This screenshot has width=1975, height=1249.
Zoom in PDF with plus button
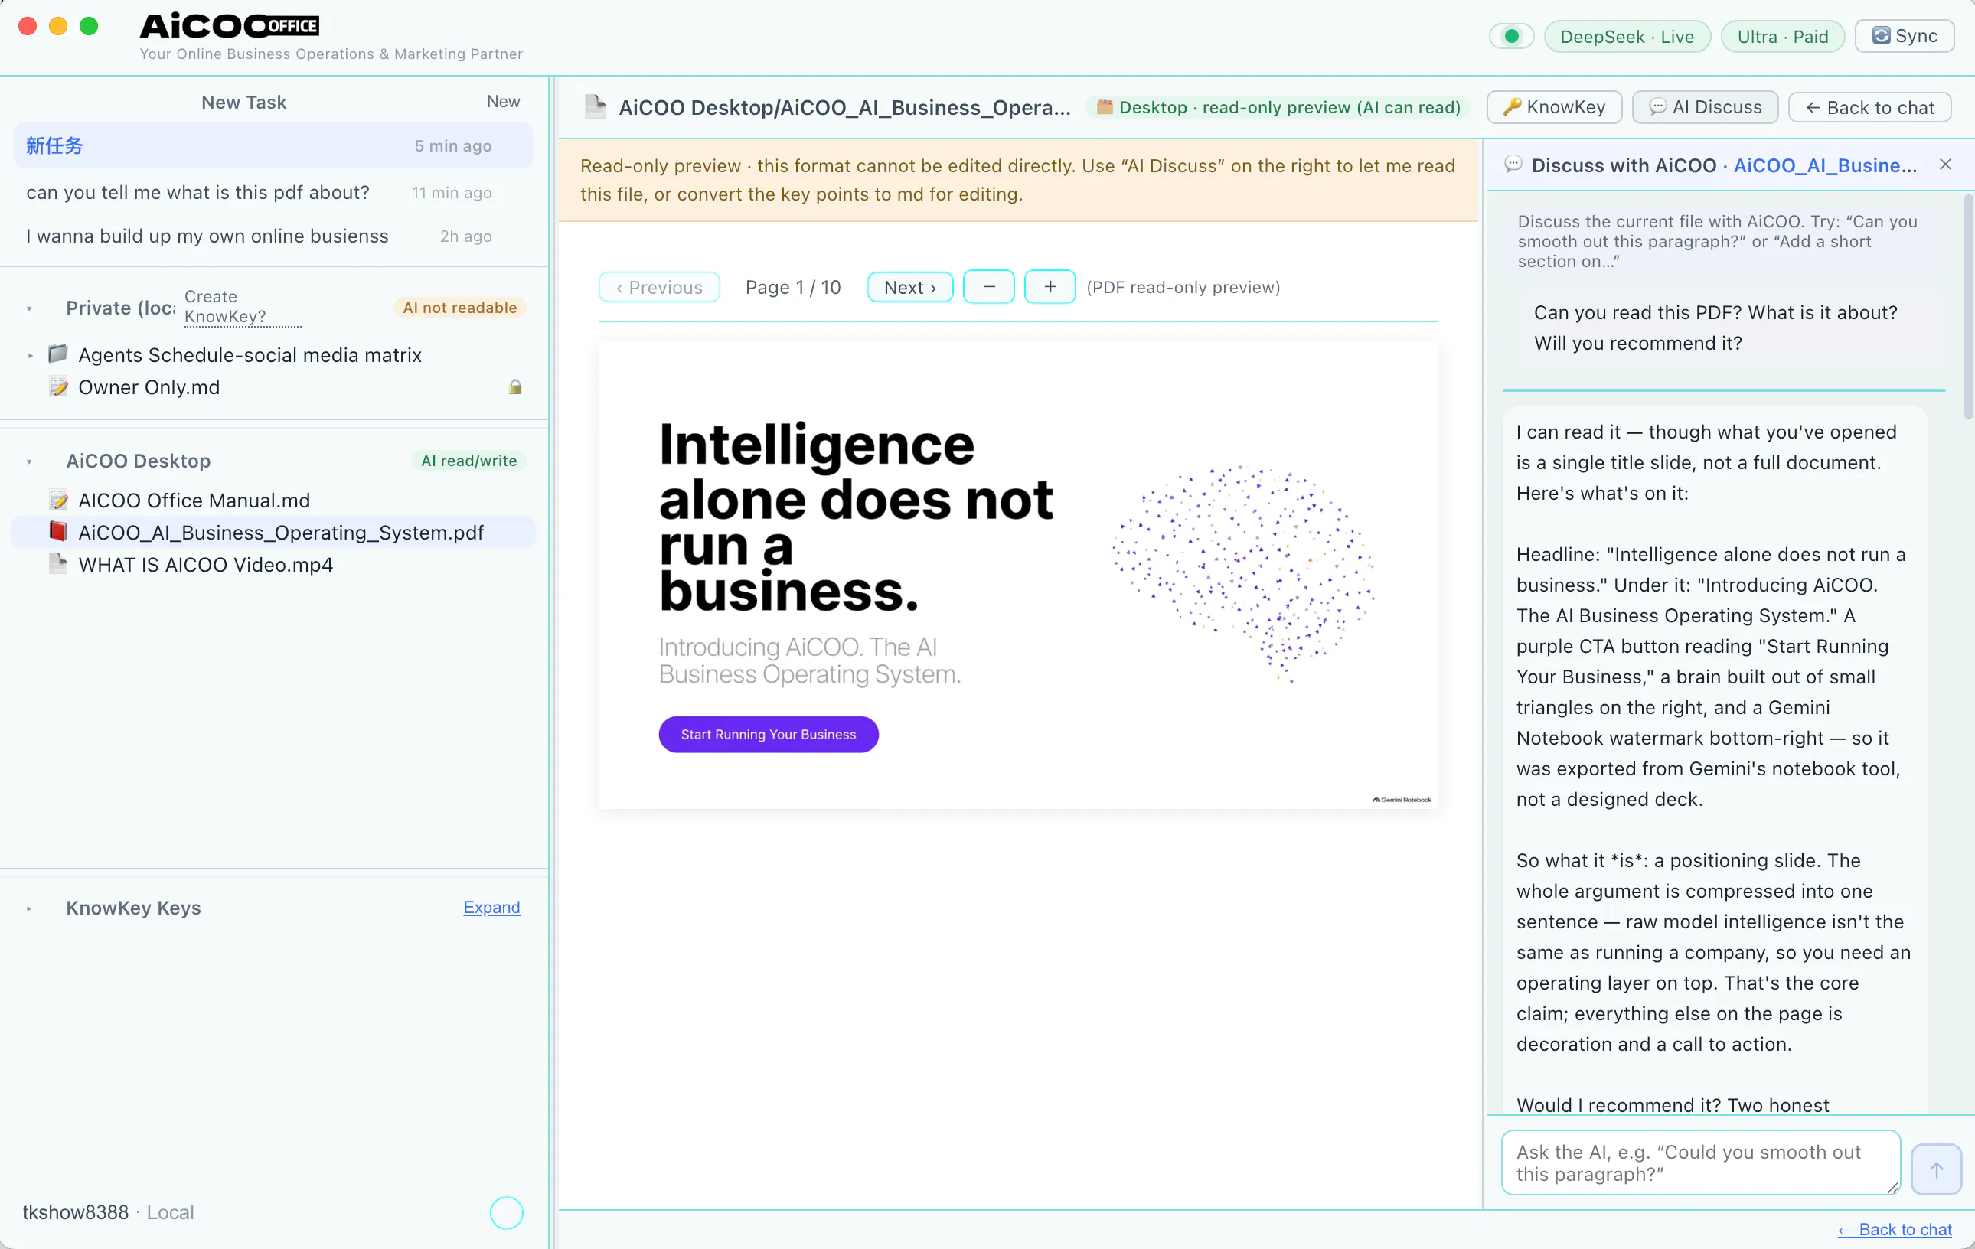point(1050,286)
